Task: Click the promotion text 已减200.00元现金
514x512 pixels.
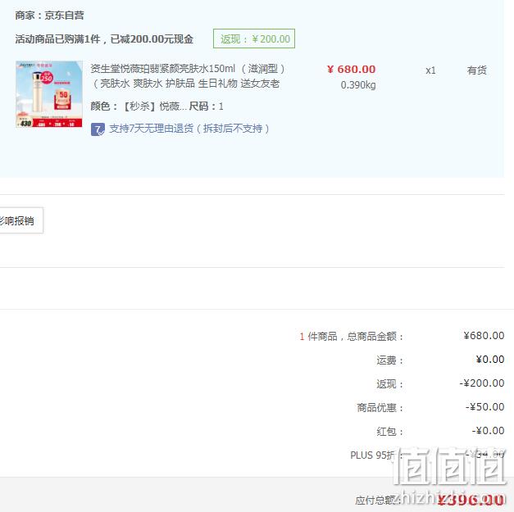Action: 152,39
